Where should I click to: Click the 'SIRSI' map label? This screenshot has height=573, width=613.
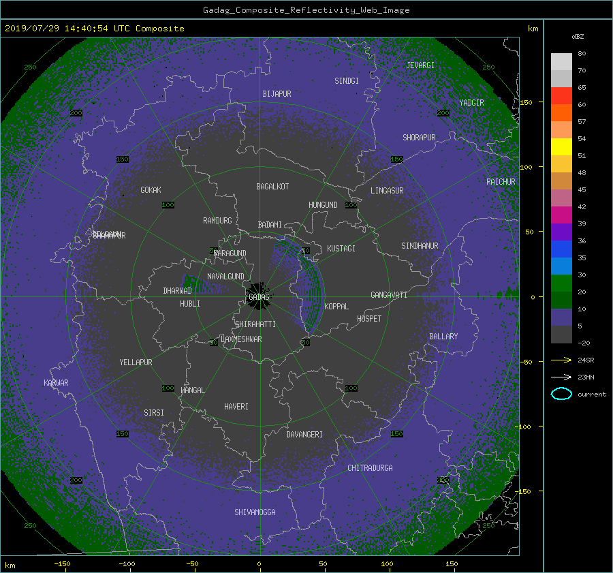click(154, 413)
